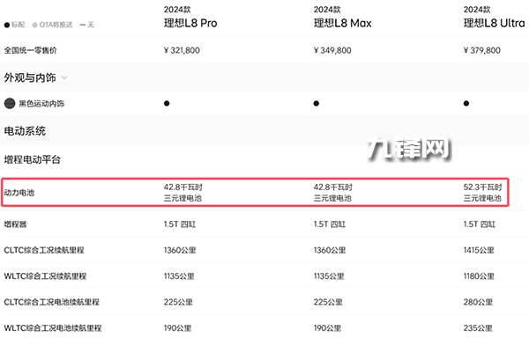Click the standard-equipment dot under L8 Max

tap(317, 103)
